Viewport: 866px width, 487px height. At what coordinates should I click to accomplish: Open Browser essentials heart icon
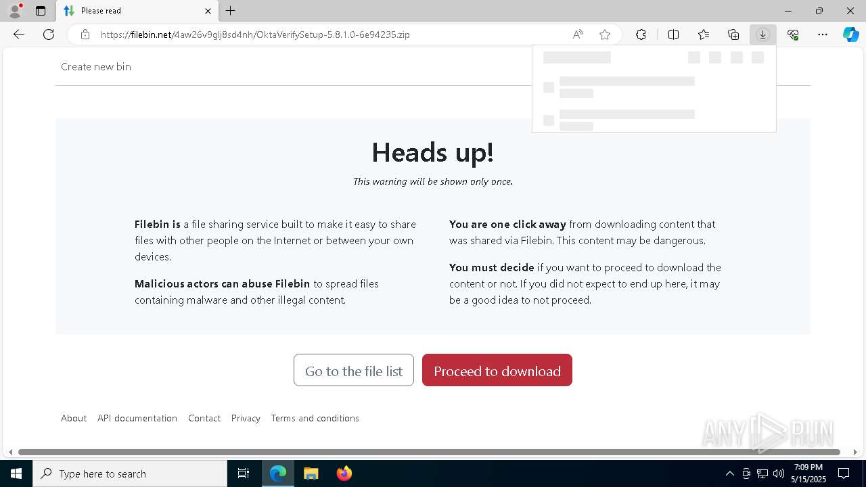[793, 34]
